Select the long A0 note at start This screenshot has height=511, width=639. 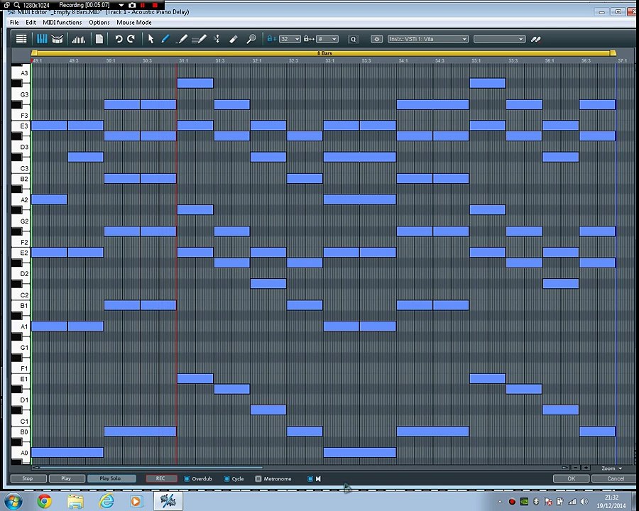[67, 452]
